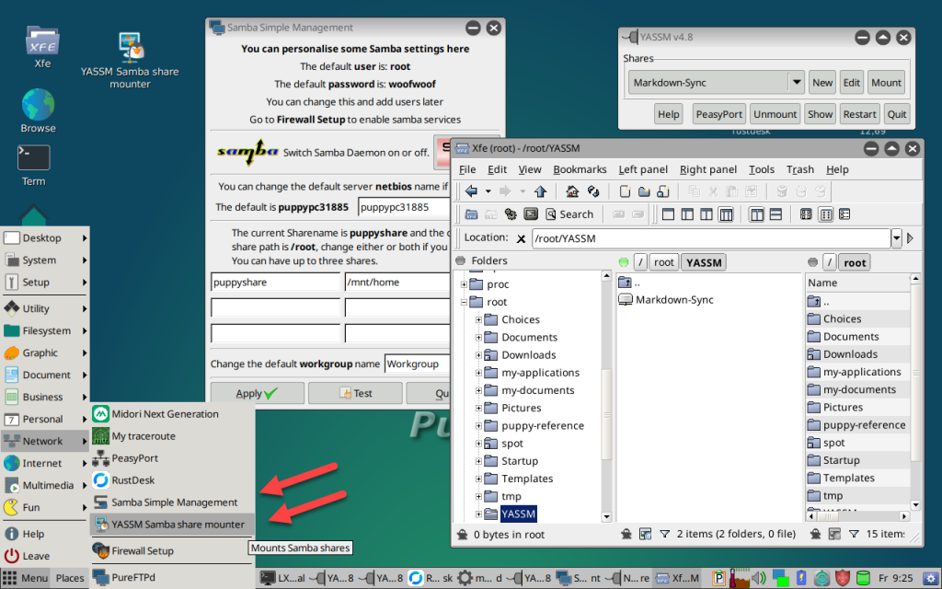Go back using Xfe back arrow
The width and height of the screenshot is (942, 589).
471,191
